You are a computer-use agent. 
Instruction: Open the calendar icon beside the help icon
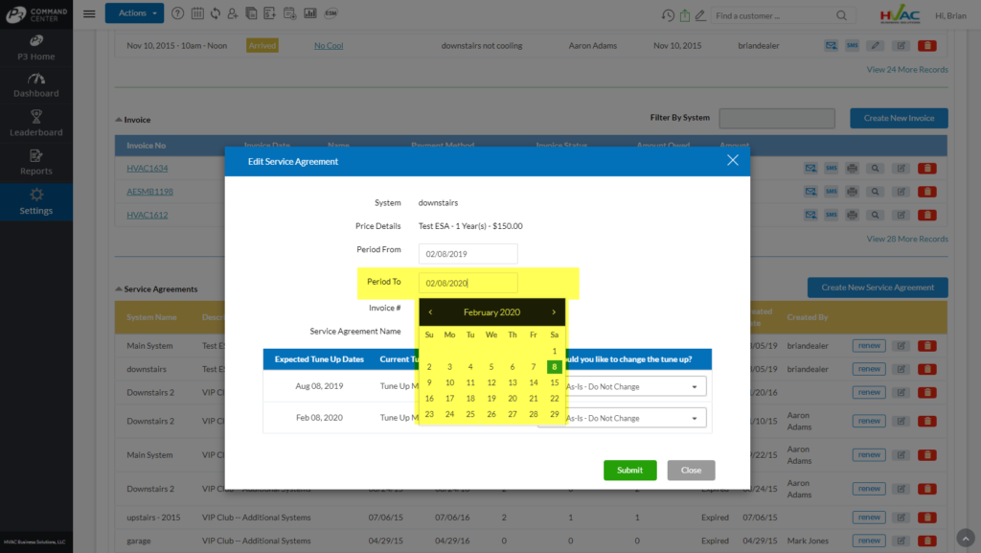199,12
